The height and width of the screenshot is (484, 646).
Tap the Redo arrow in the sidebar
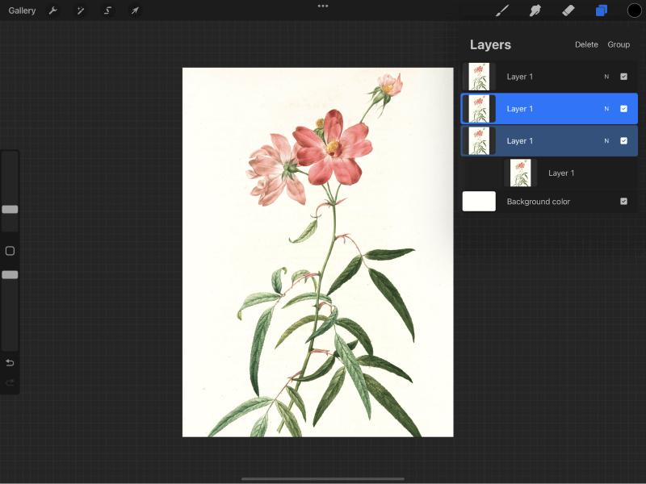(x=10, y=382)
